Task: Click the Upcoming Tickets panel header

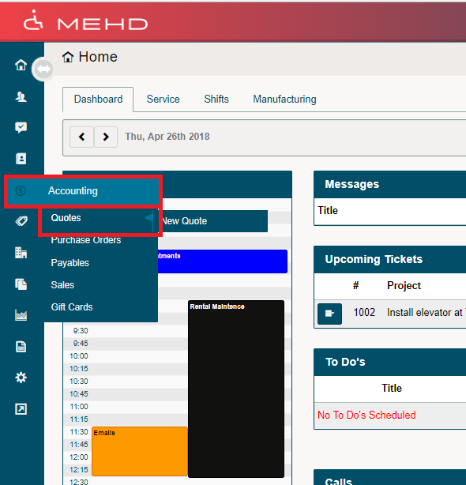Action: 389,259
